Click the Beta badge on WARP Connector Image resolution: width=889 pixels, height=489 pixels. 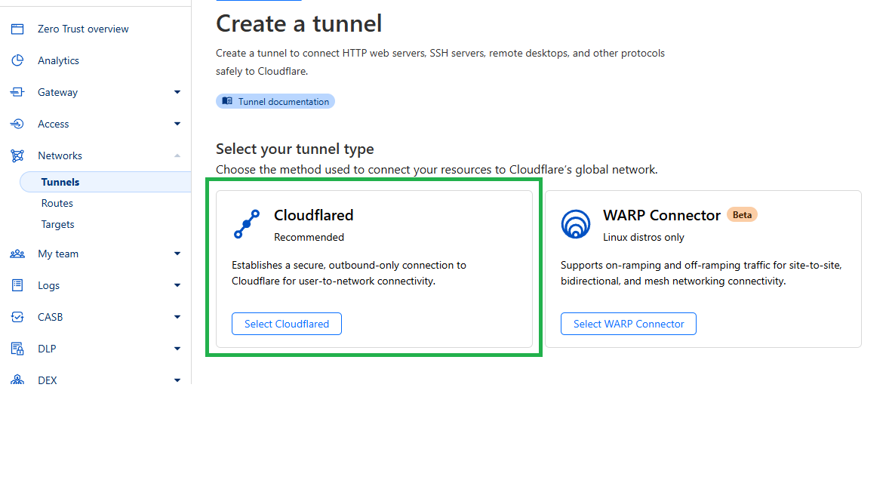pyautogui.click(x=742, y=215)
